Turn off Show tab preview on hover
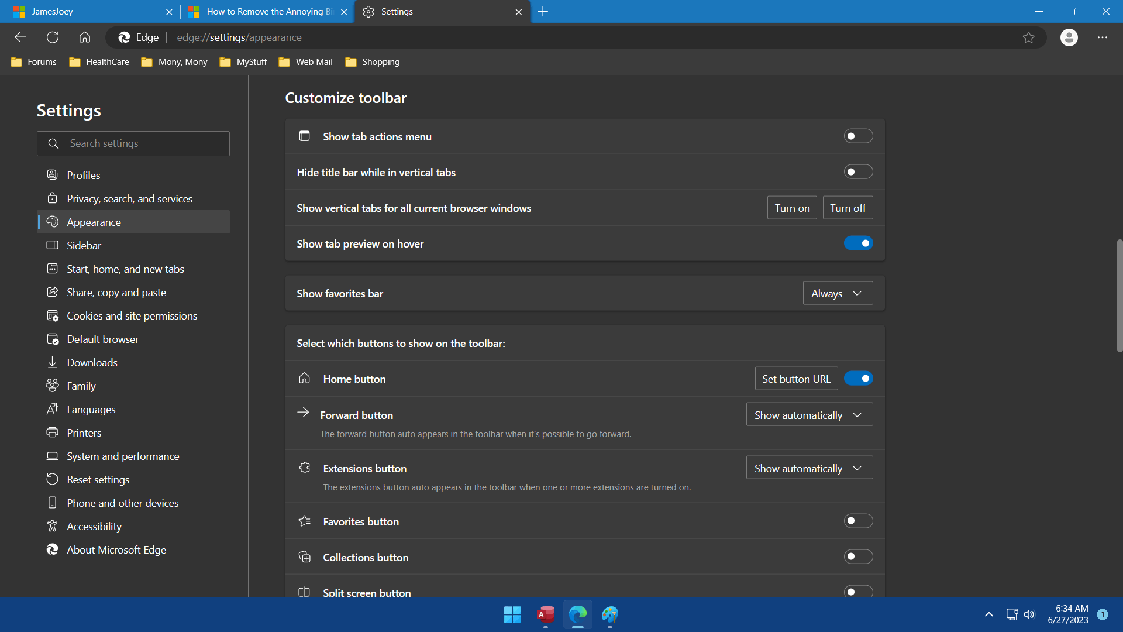Screen dimensions: 1123x632 tap(857, 243)
